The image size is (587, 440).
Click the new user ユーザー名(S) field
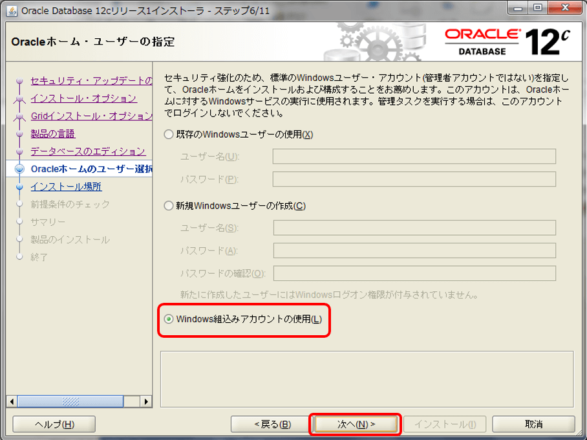pyautogui.click(x=414, y=228)
